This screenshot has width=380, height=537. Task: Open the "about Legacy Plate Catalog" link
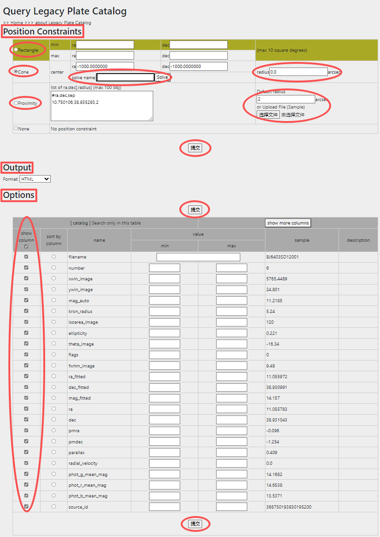(63, 22)
